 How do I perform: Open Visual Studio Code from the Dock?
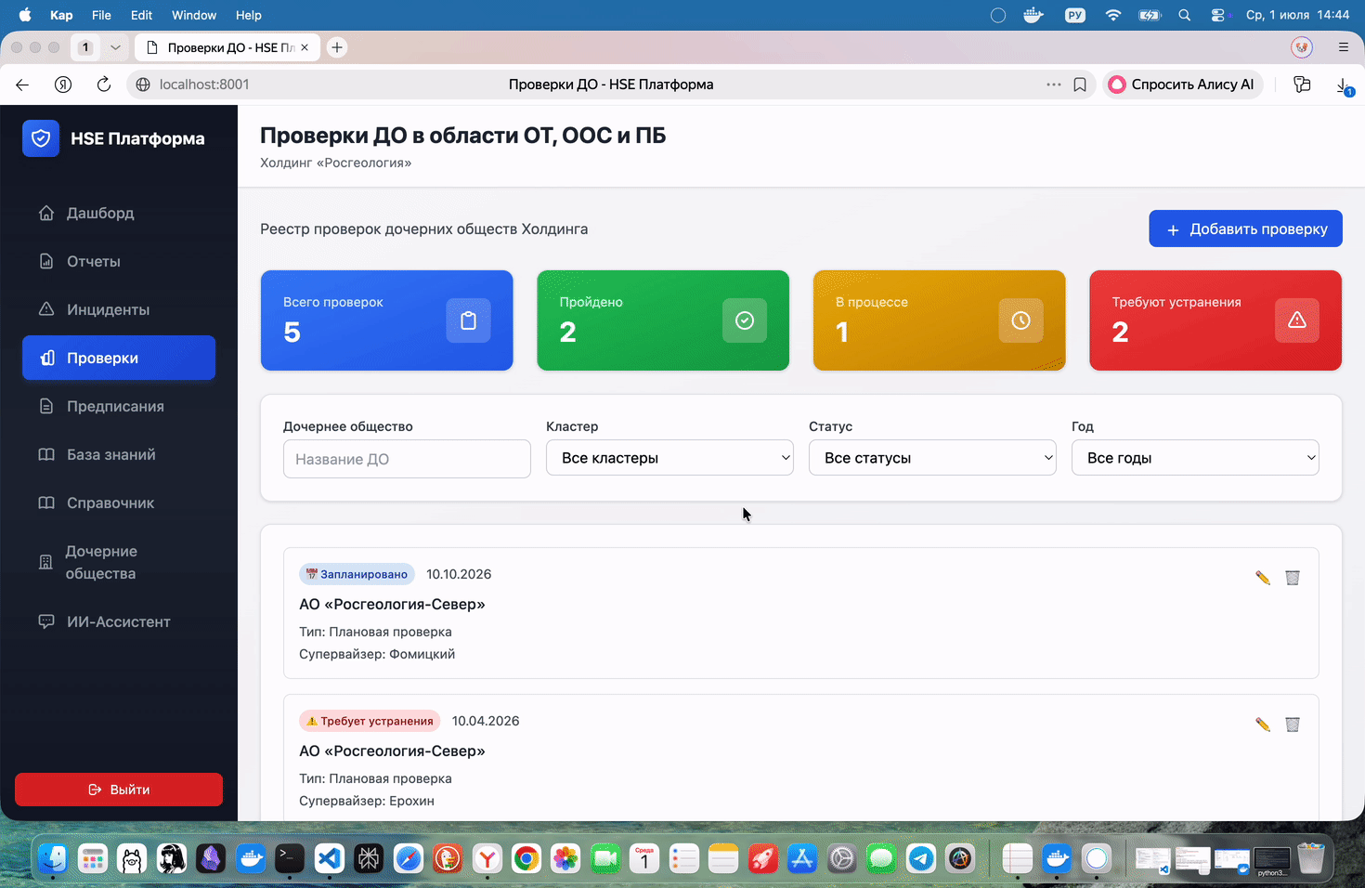tap(329, 858)
